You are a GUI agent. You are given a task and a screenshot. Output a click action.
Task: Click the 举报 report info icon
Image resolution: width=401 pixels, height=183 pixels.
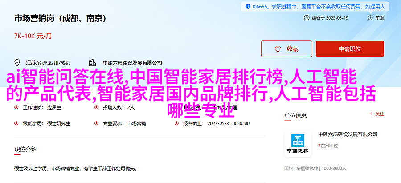tap(370, 18)
